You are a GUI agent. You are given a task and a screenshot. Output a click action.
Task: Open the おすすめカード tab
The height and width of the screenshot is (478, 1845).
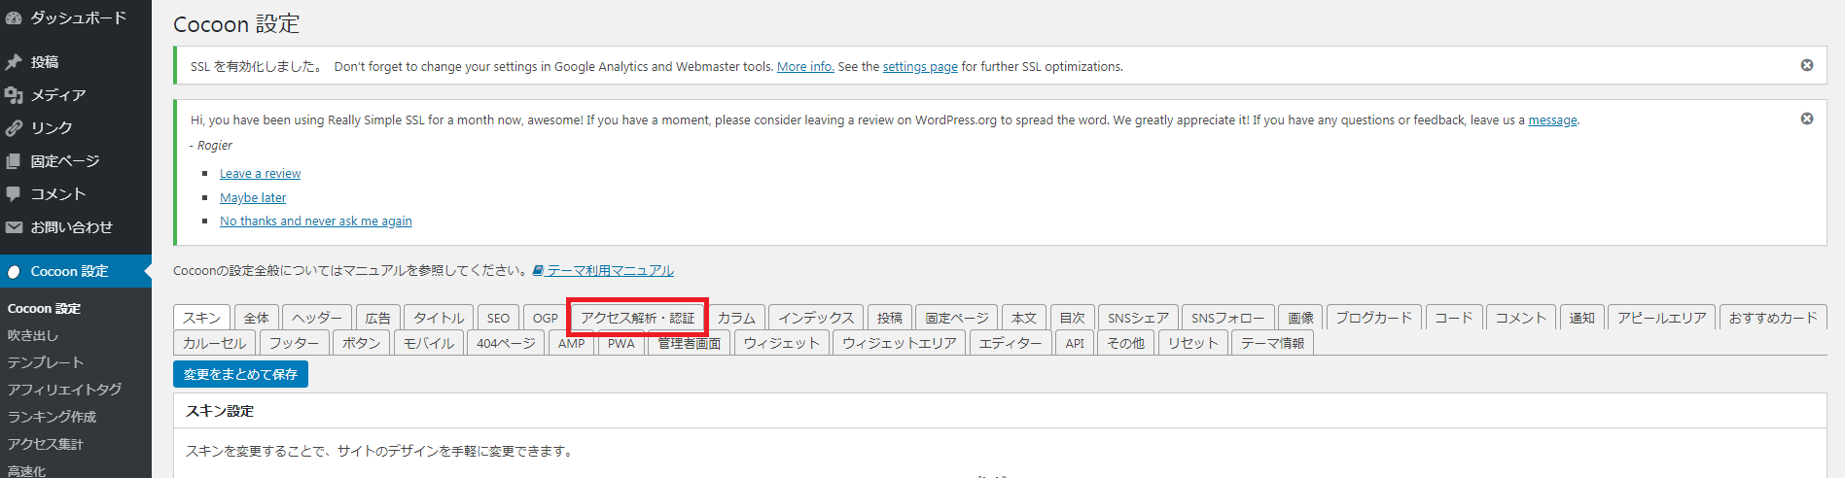1772,318
